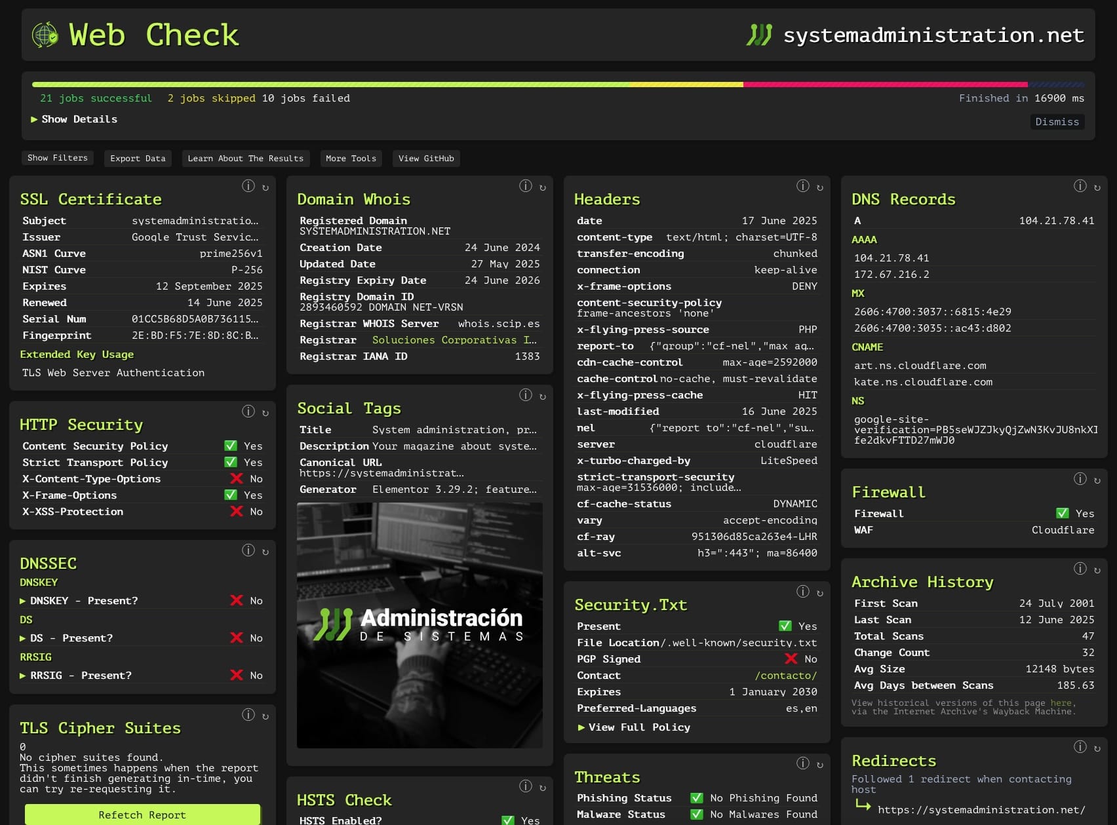Viewport: 1117px width, 825px height.
Task: Open the Security.Txt info icon
Action: (x=804, y=591)
